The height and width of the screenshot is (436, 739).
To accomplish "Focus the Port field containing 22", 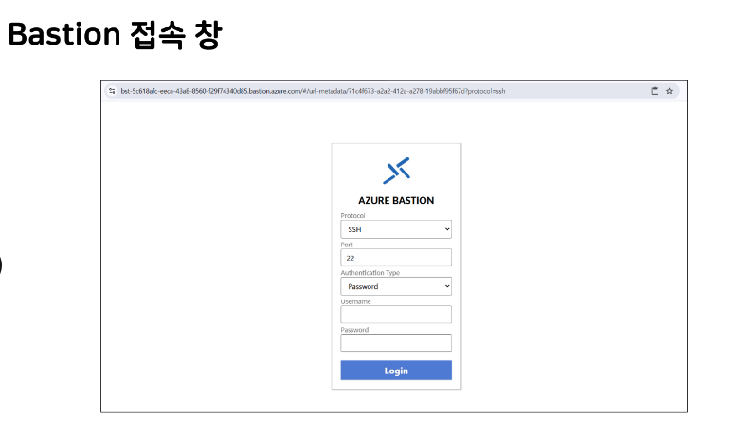I will (x=396, y=258).
